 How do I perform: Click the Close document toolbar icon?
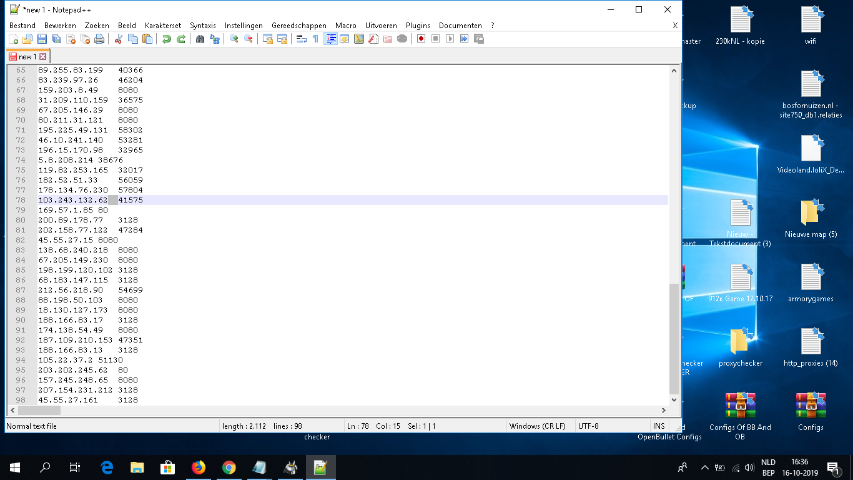point(71,39)
